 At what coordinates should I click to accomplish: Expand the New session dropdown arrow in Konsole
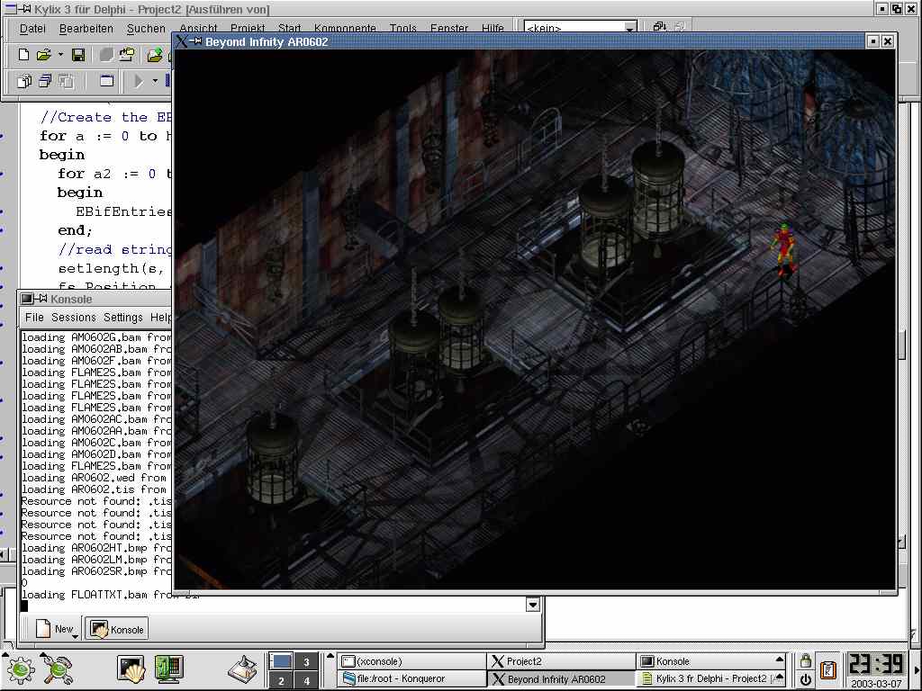(x=76, y=636)
